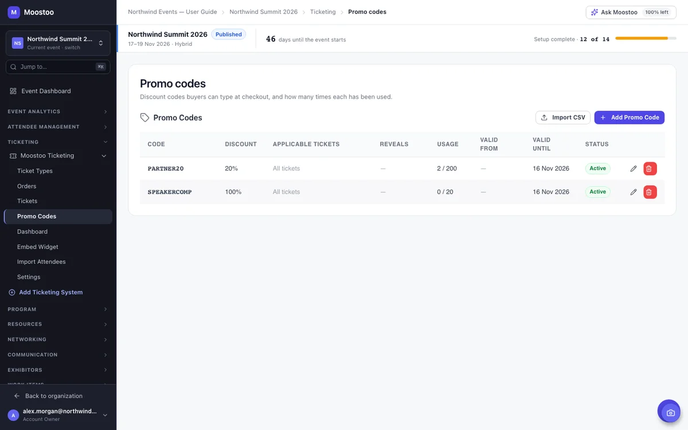This screenshot has width=688, height=430.
Task: Click Back to organization link
Action: 54,396
